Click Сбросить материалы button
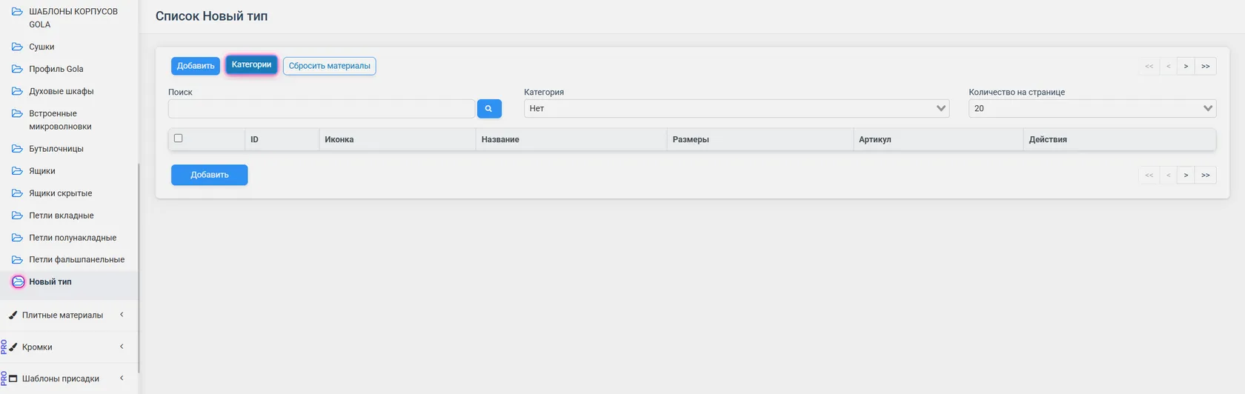Screen dimensions: 1245x394 [x=329, y=66]
